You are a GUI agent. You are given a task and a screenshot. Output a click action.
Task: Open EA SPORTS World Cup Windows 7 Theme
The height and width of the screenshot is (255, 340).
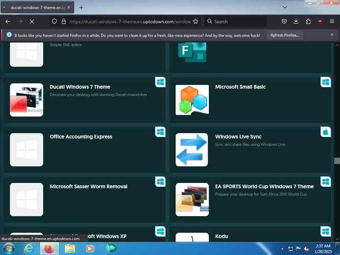click(264, 187)
